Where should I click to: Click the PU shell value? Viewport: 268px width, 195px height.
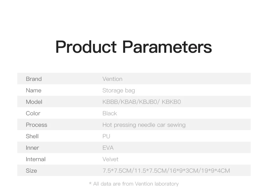[x=106, y=136]
